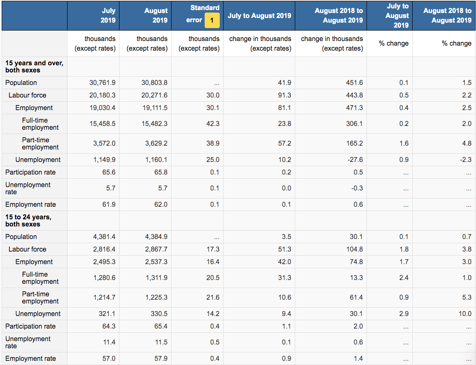Click the standard error value 42.3
Image resolution: width=476 pixels, height=365 pixels.
pos(213,123)
